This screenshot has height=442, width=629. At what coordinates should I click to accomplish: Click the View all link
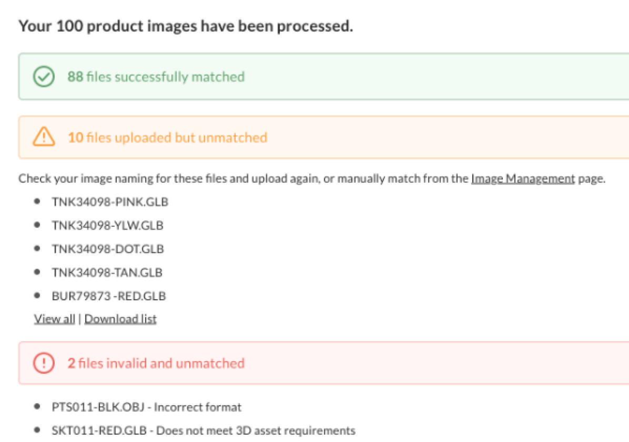pyautogui.click(x=55, y=319)
